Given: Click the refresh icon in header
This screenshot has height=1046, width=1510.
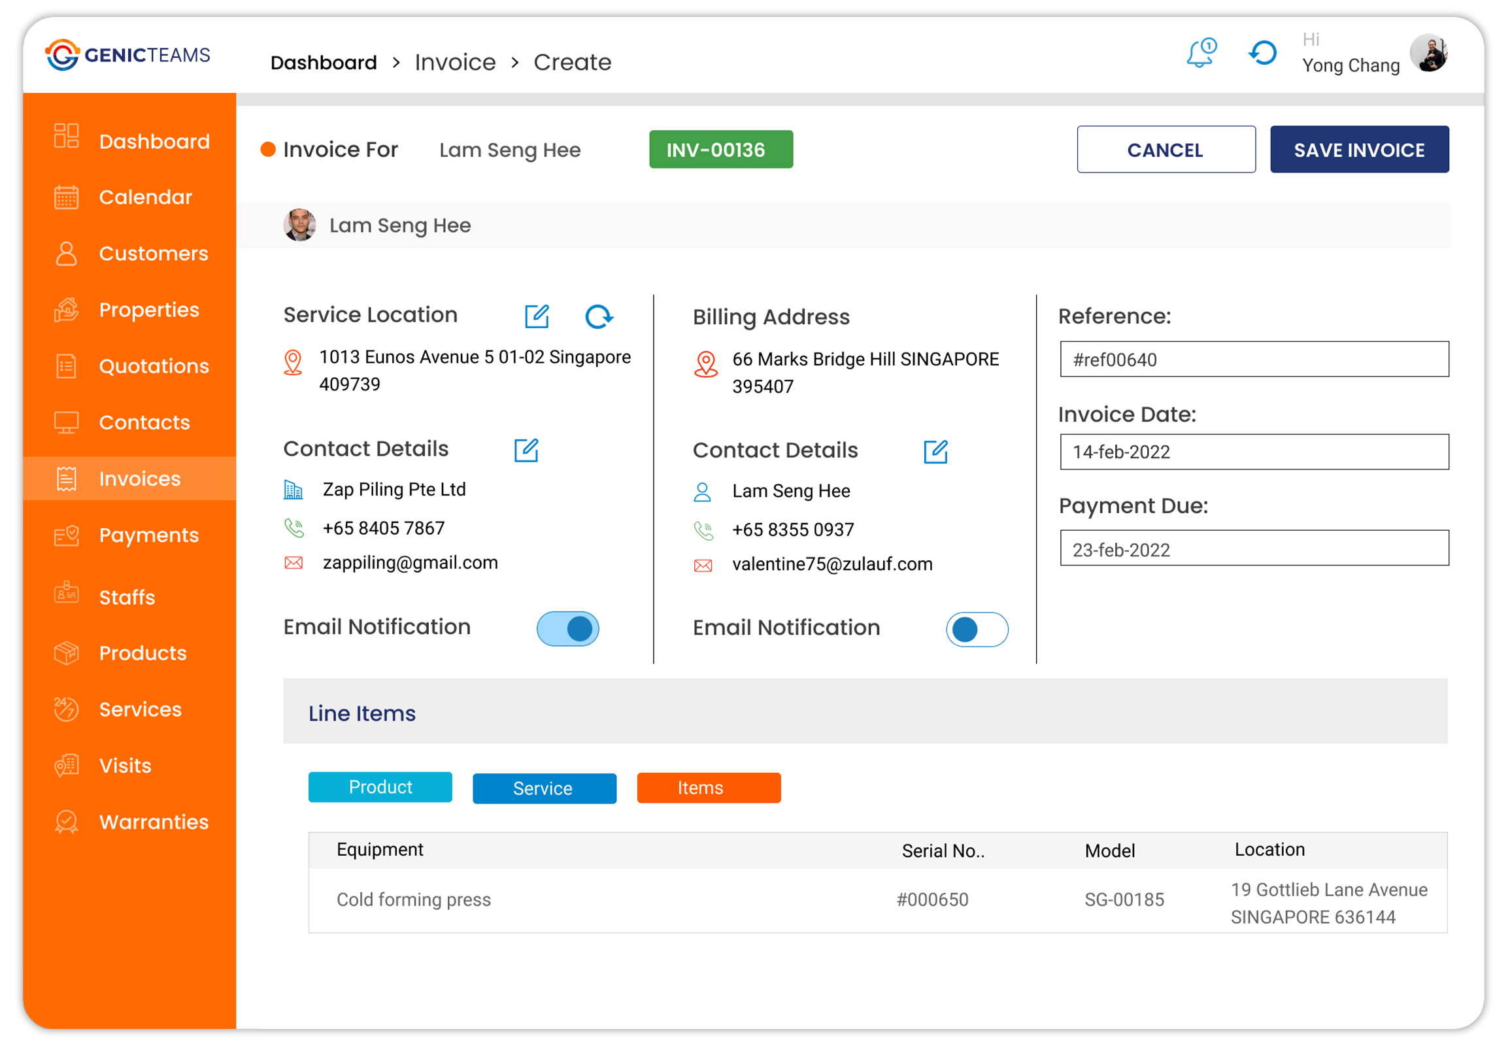Looking at the screenshot, I should [1263, 53].
